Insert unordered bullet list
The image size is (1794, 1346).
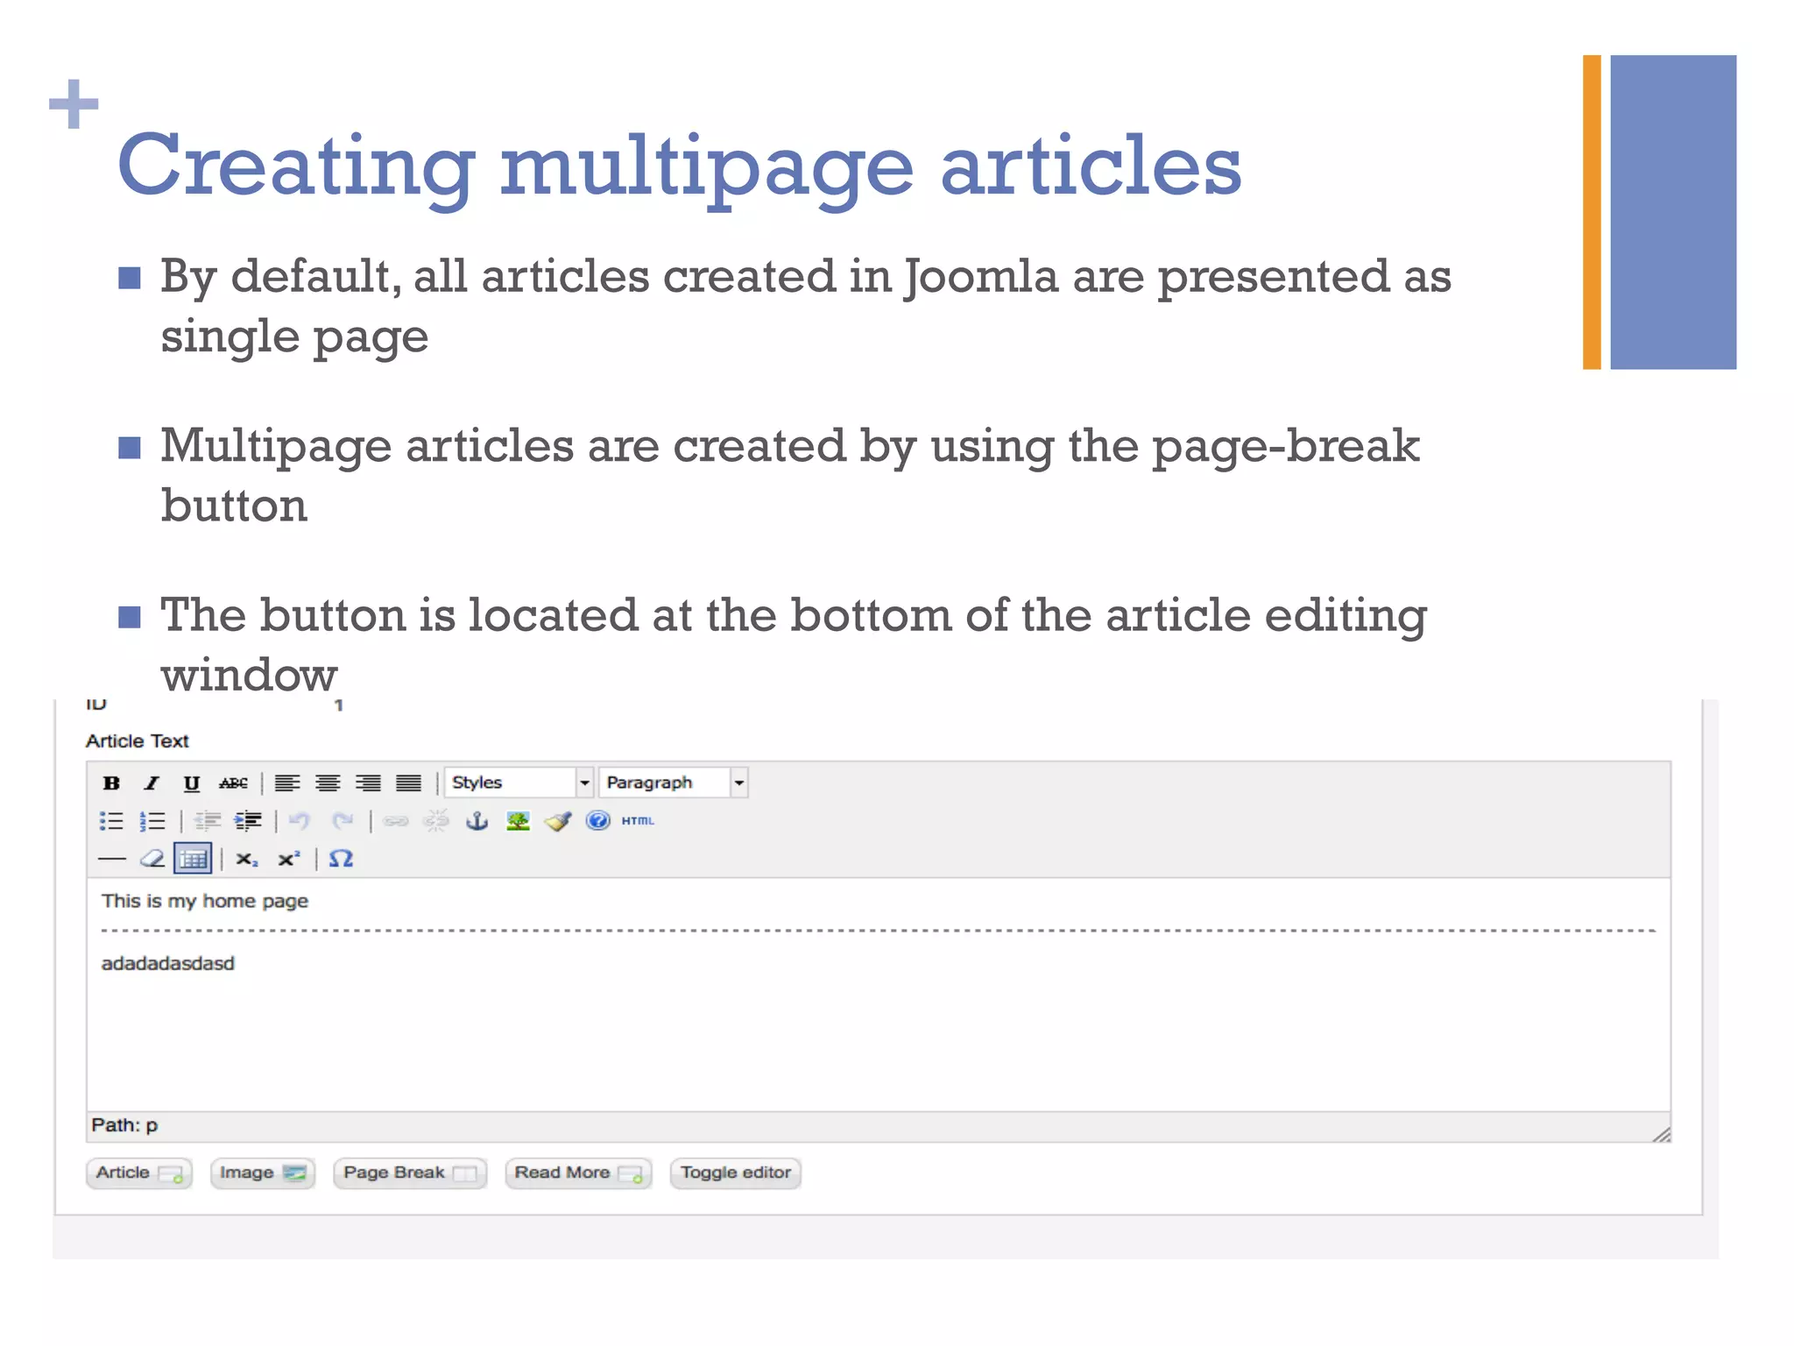(111, 821)
